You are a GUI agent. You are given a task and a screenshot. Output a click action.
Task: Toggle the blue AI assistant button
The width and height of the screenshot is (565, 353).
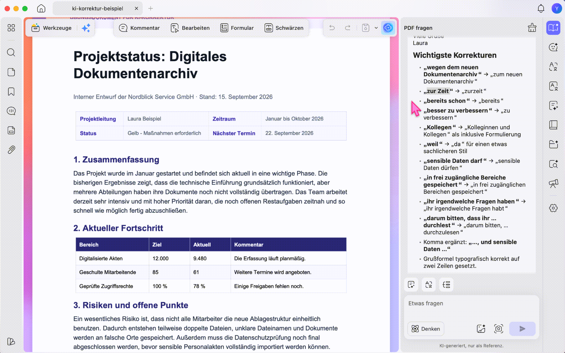tap(388, 28)
